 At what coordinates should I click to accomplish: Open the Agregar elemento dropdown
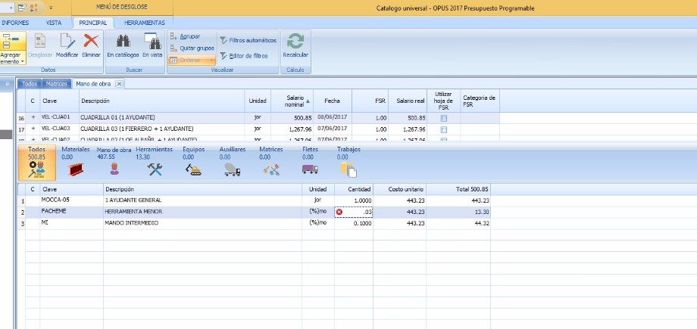(x=11, y=61)
